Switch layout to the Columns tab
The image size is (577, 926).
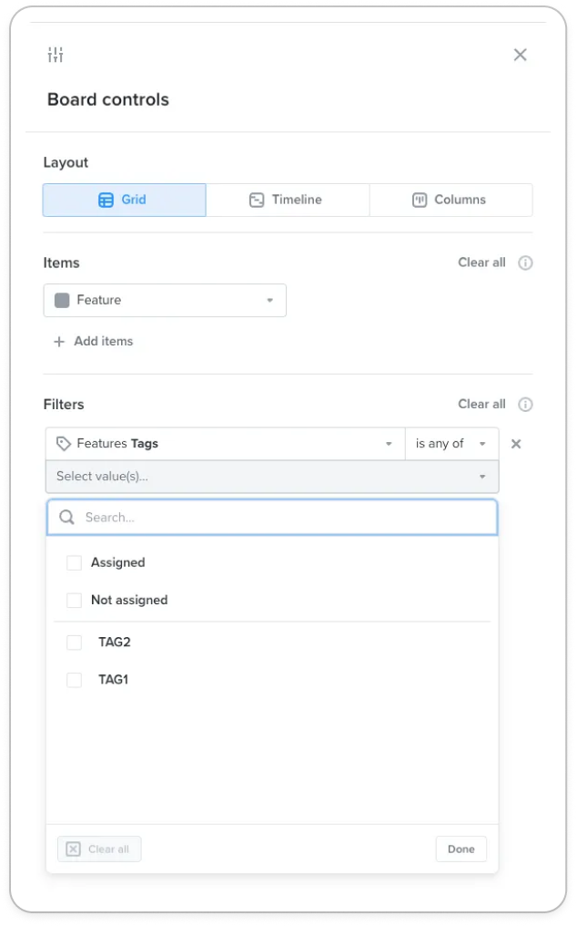(x=450, y=201)
